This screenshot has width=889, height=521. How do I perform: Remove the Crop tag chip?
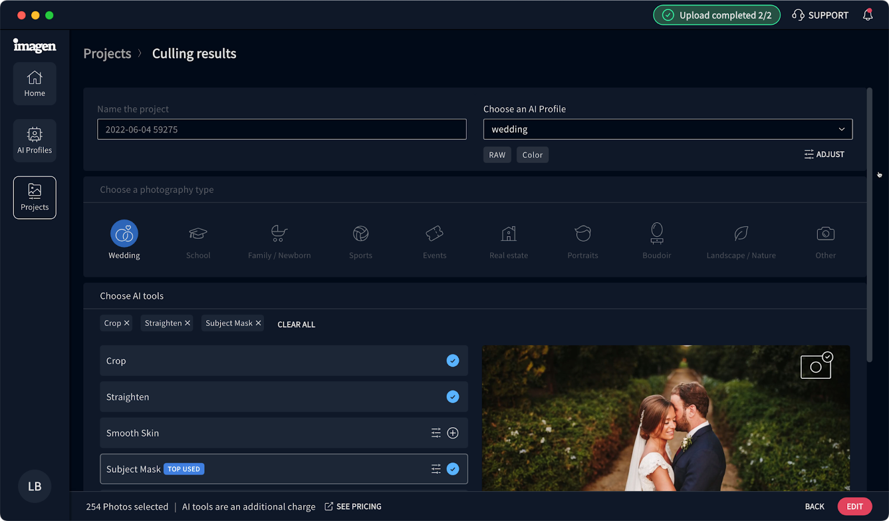[127, 323]
